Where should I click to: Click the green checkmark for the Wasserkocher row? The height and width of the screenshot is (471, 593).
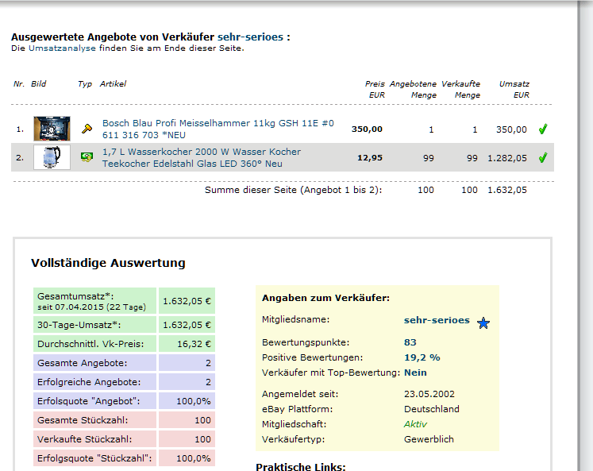click(543, 157)
